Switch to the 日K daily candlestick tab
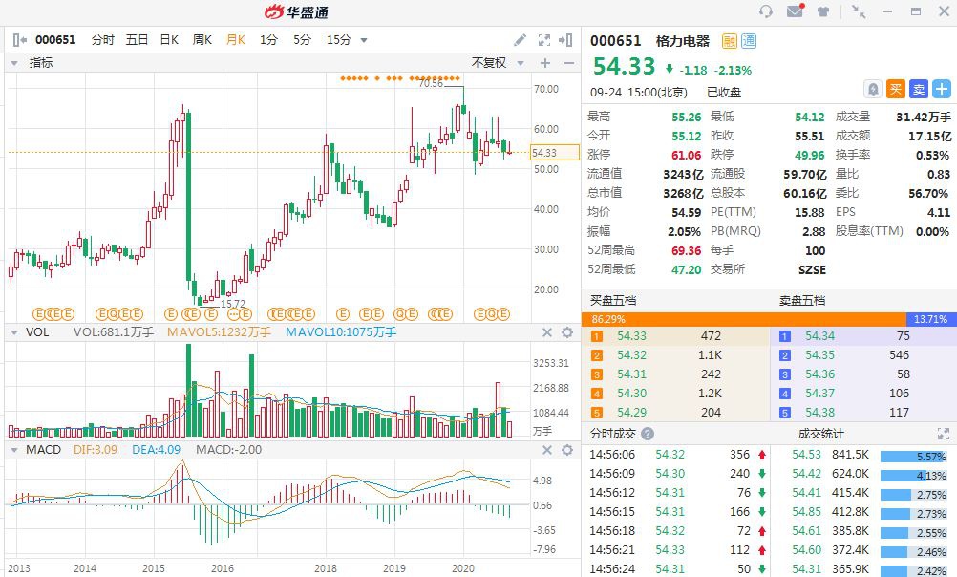Image resolution: width=957 pixels, height=577 pixels. tap(167, 40)
